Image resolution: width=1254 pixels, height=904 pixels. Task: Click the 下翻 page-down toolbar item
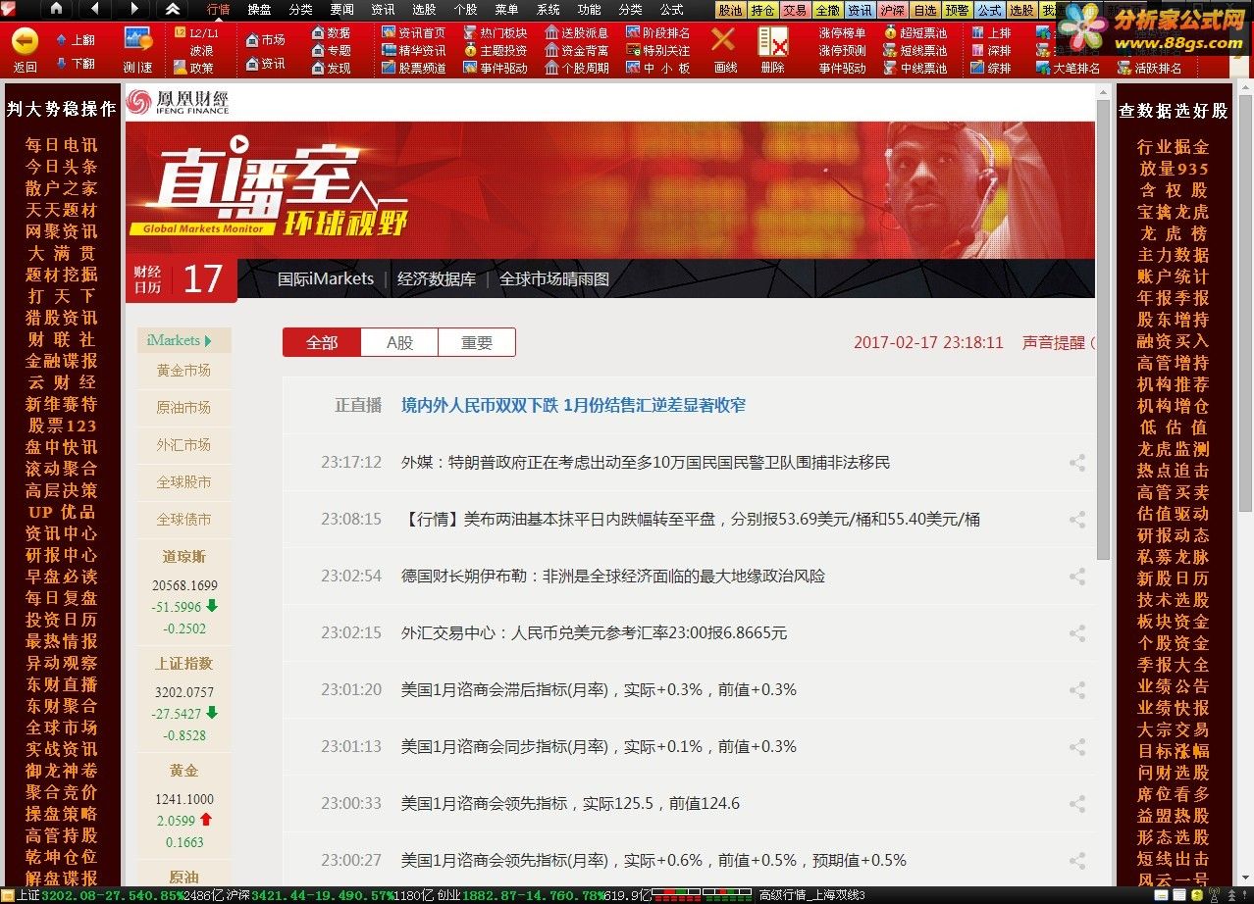click(x=76, y=63)
